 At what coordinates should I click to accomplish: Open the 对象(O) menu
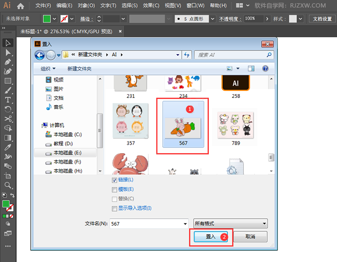(x=86, y=6)
